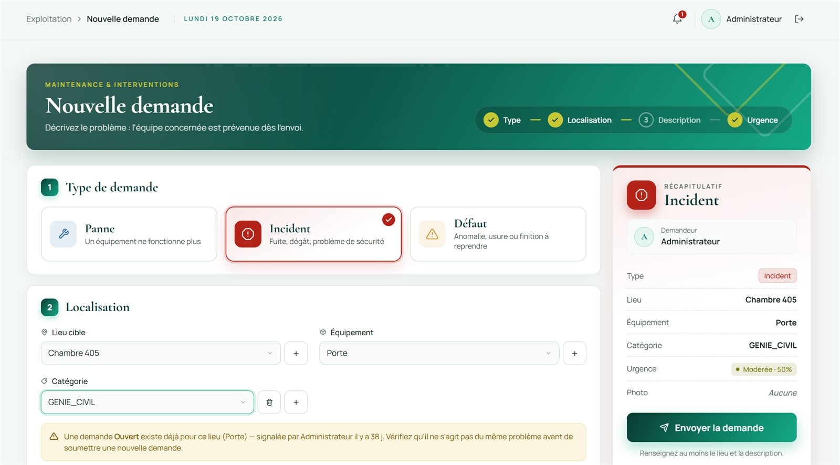Navigate to Exploitation breadcrumb
The width and height of the screenshot is (840, 465).
pos(49,19)
